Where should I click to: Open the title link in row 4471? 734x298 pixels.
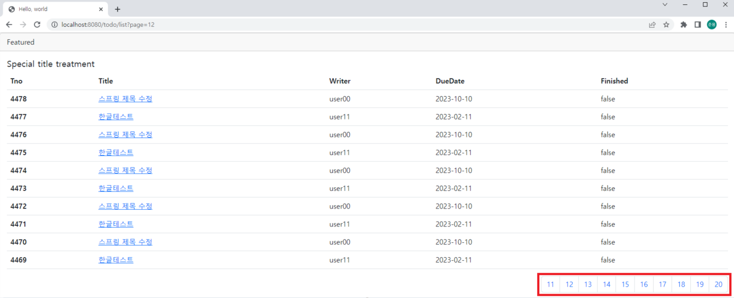click(x=116, y=224)
